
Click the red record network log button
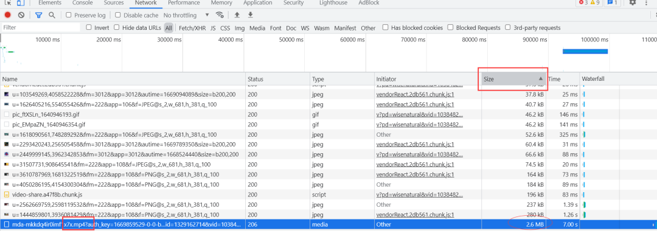[7, 15]
